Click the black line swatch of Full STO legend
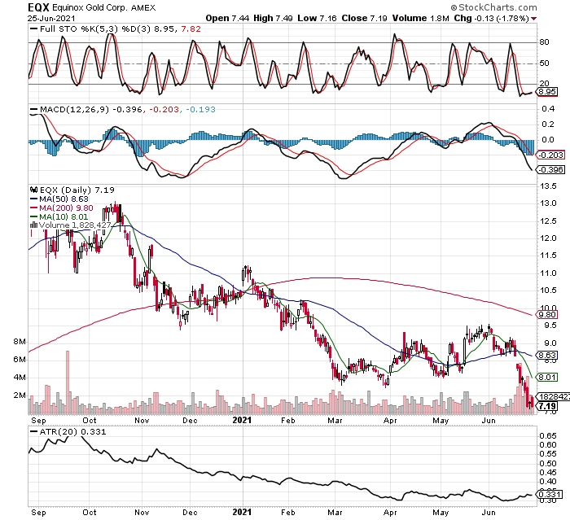 [x=34, y=29]
